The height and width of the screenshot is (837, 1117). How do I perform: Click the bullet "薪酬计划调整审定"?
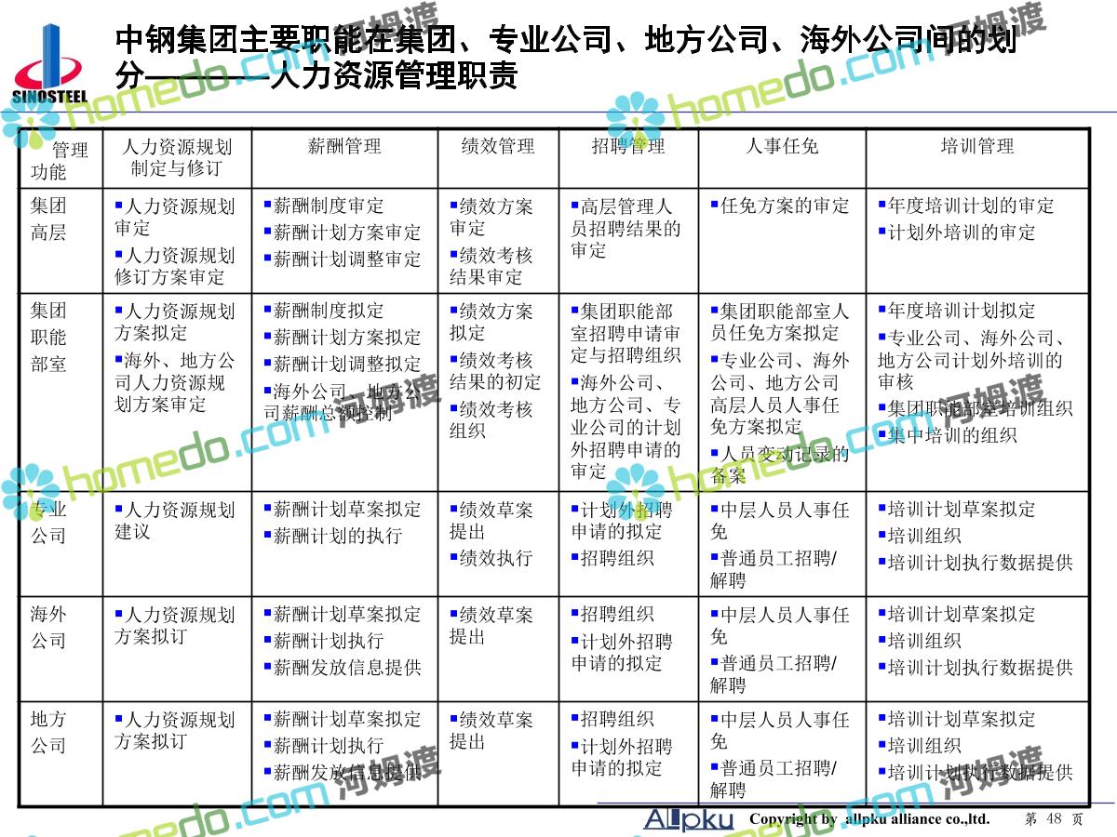pyautogui.click(x=343, y=259)
